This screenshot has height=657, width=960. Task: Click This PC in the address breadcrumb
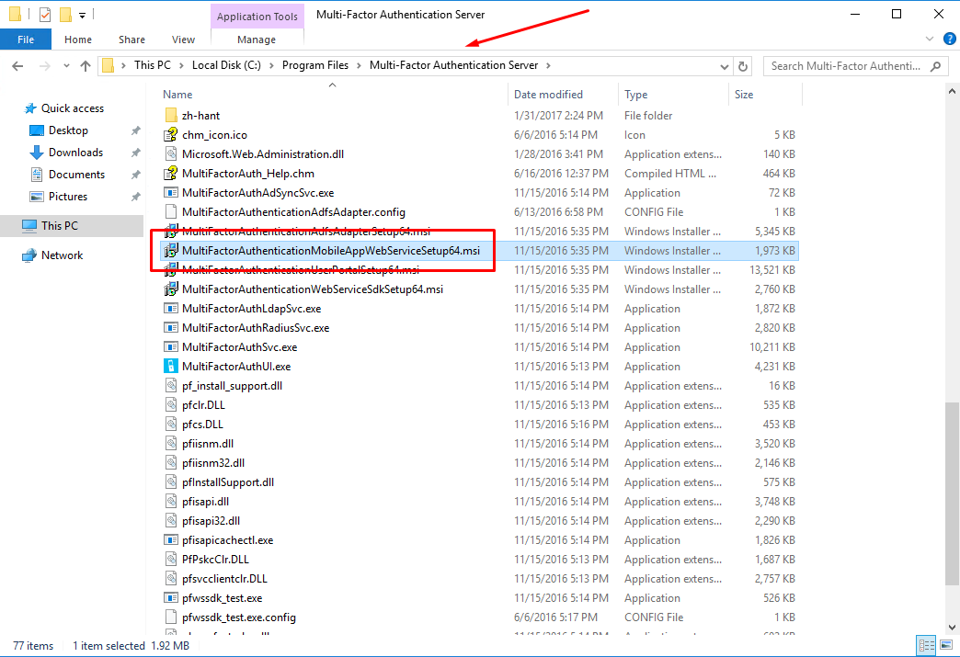[x=153, y=65]
